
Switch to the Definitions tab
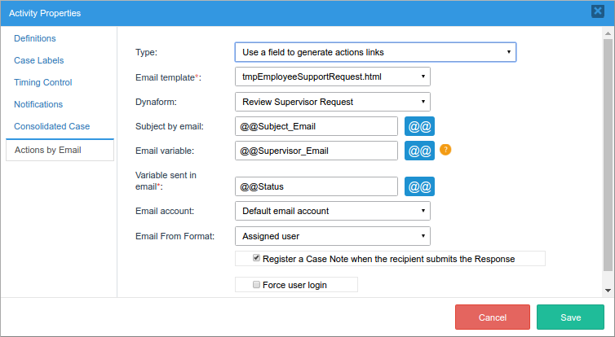35,38
